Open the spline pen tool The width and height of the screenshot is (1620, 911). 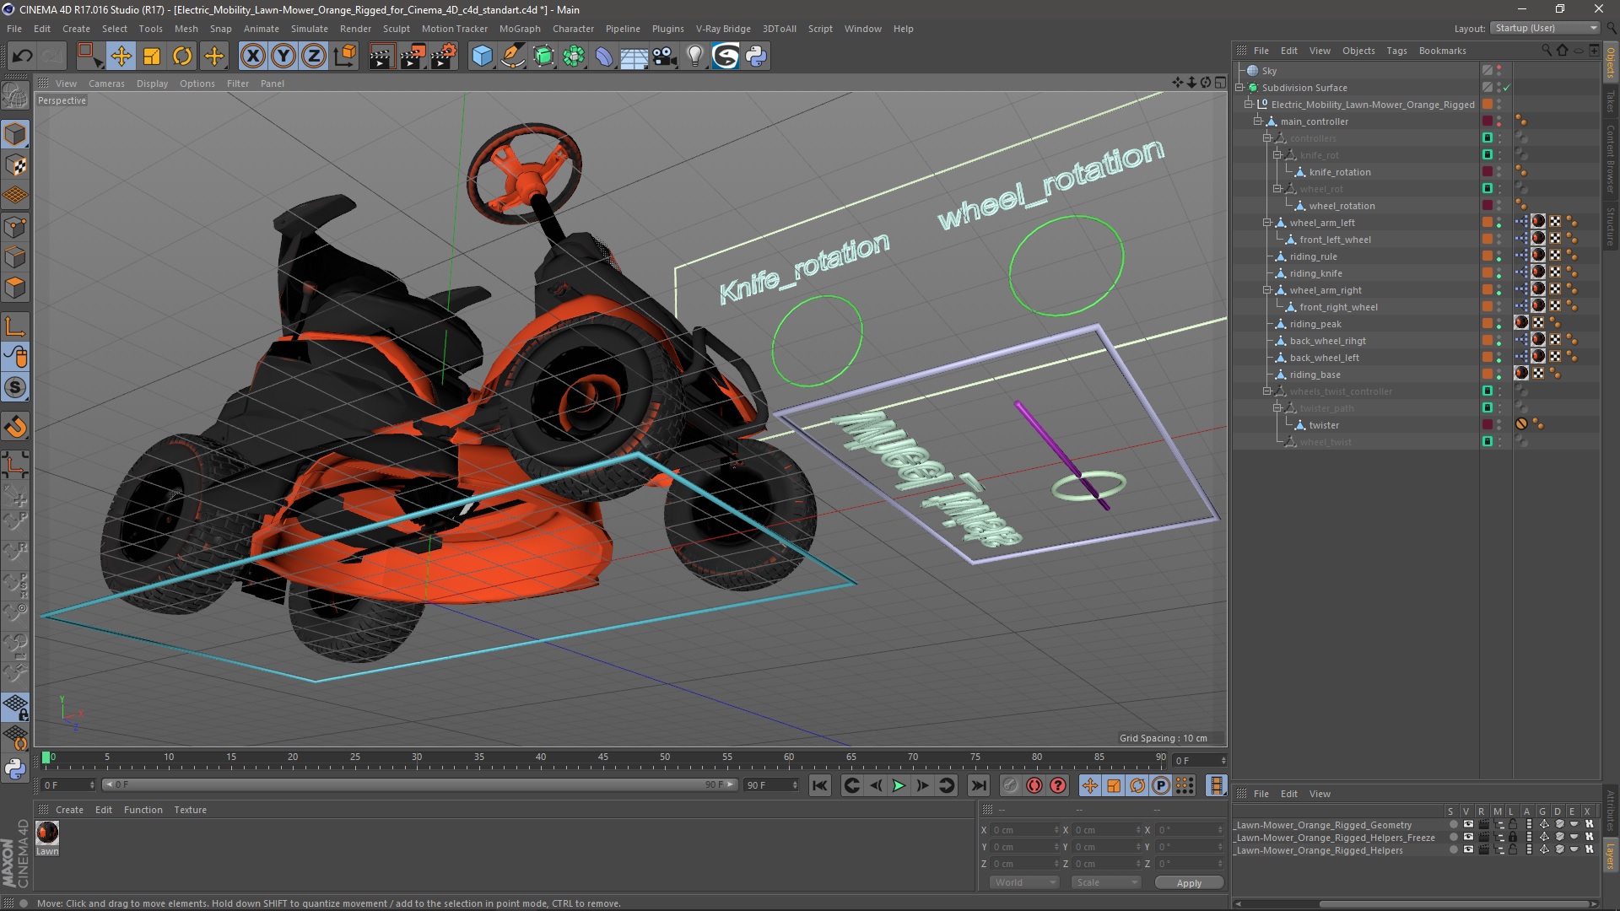pos(512,57)
